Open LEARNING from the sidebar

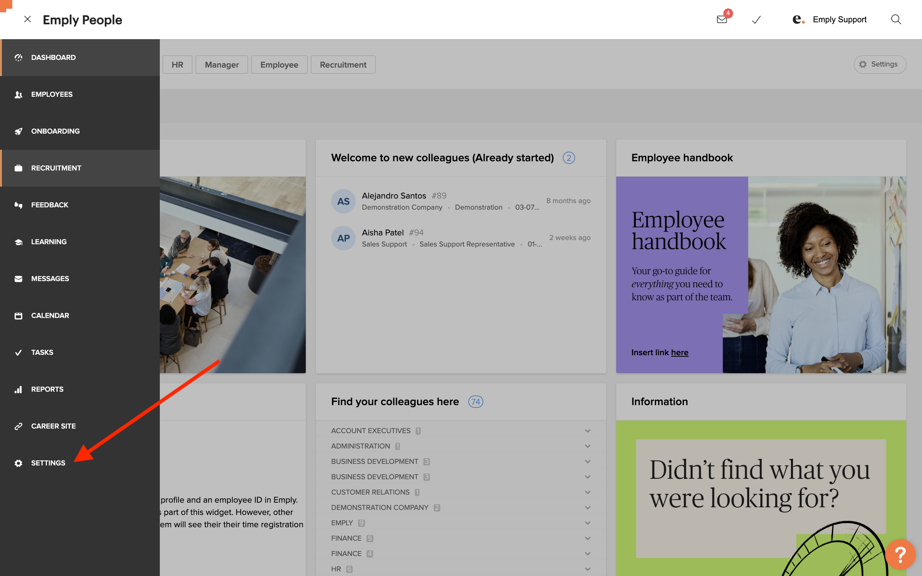click(x=80, y=242)
